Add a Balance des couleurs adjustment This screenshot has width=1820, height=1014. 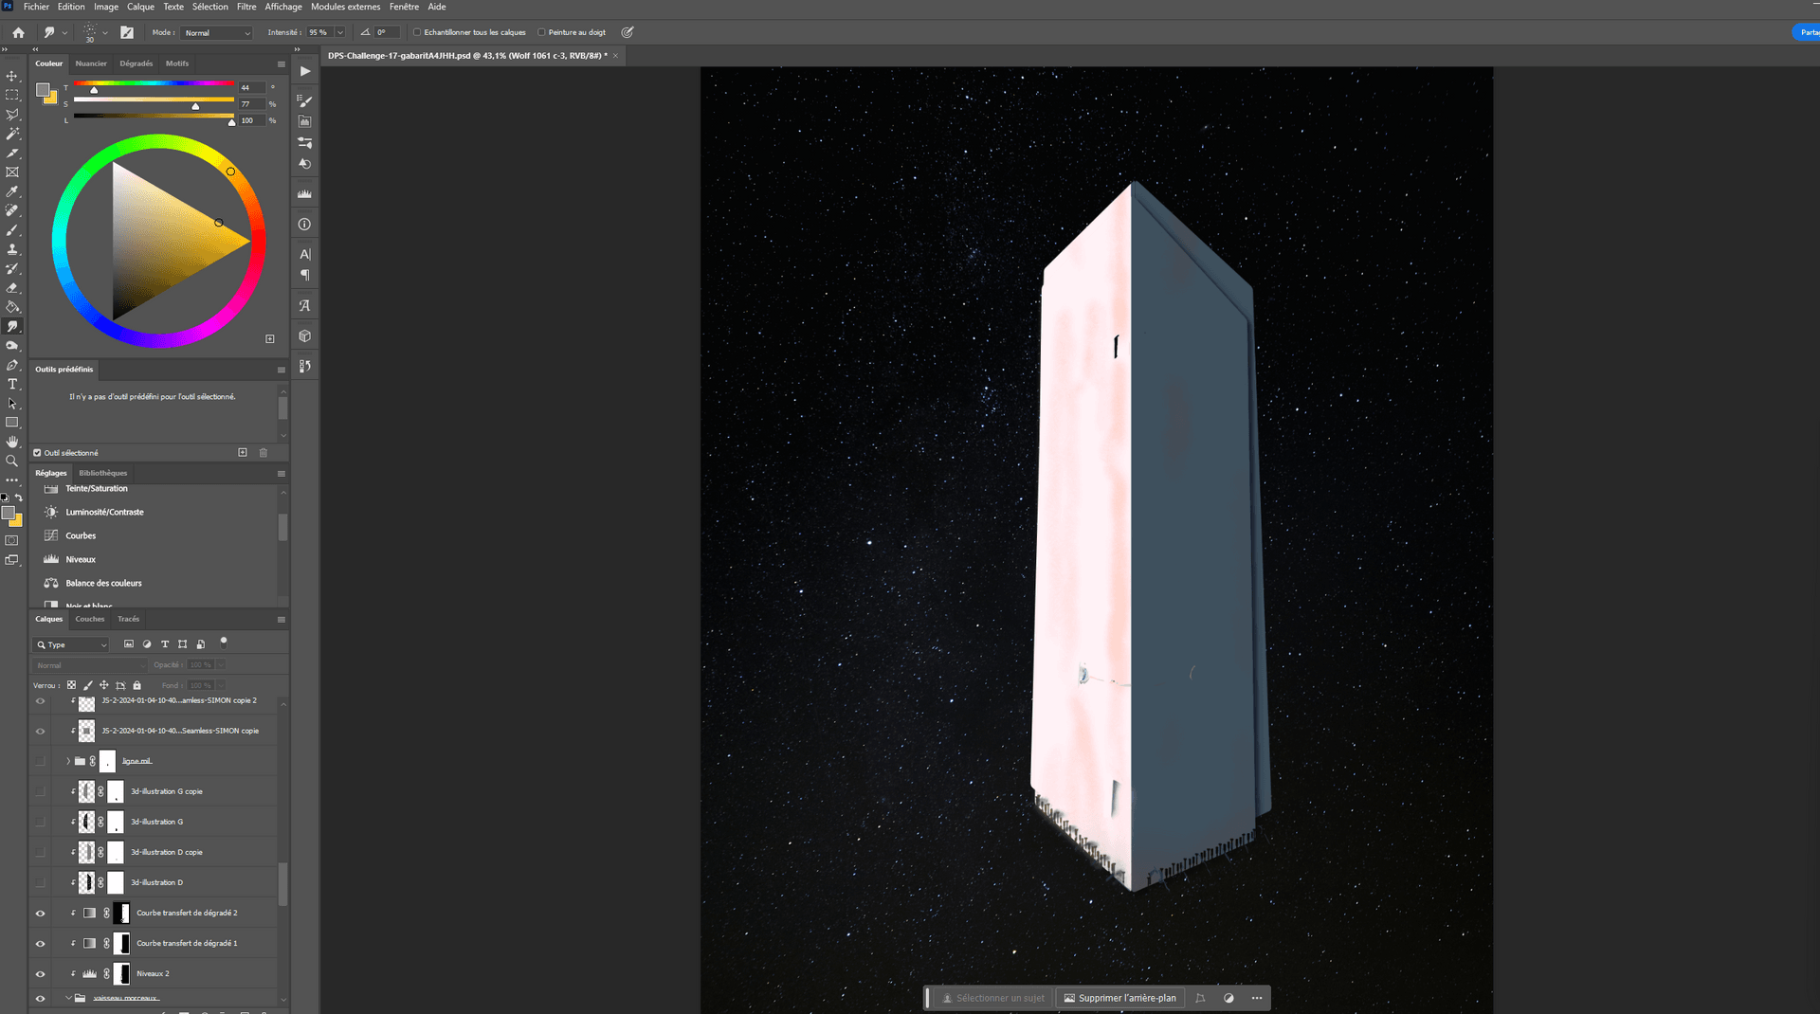103,584
